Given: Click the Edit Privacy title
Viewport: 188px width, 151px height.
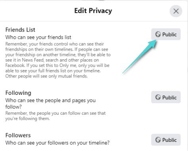Looking at the screenshot, I should tap(93, 11).
